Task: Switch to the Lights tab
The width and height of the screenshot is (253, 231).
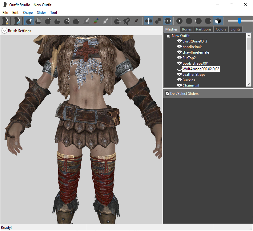Action: 235,29
